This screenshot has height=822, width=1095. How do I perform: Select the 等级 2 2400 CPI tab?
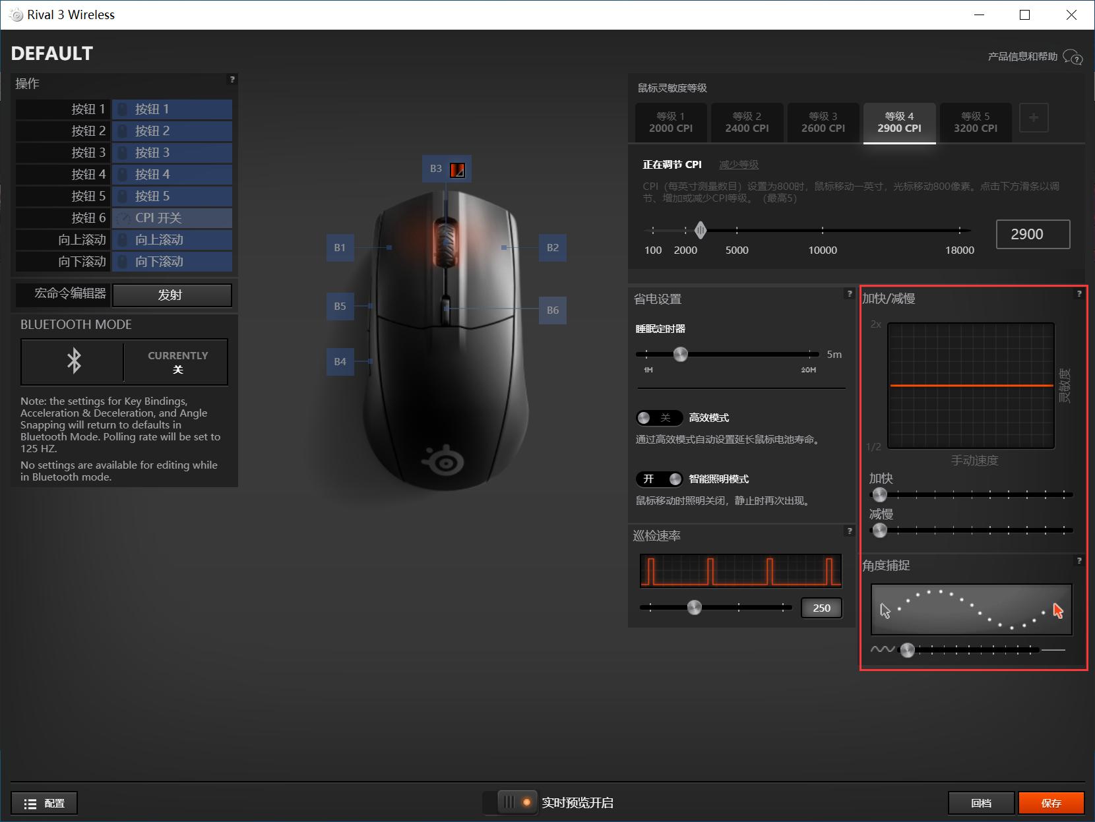click(x=747, y=123)
